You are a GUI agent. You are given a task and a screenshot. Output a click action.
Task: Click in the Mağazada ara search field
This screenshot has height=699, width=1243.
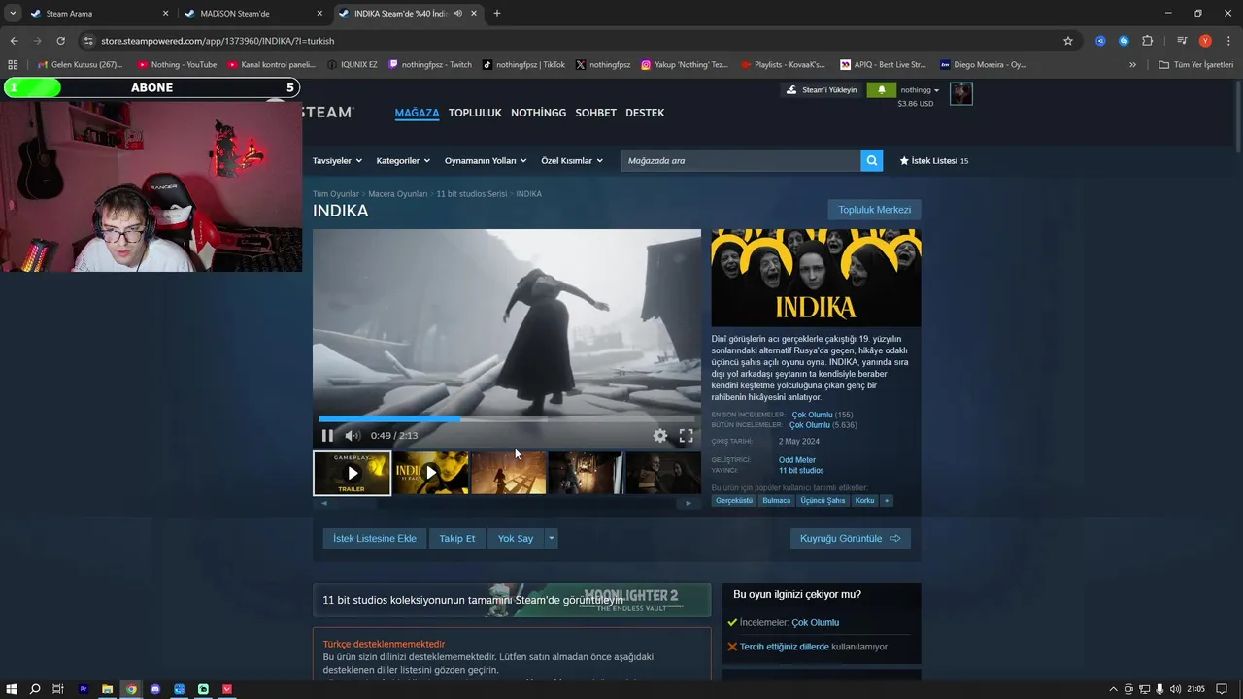coord(741,160)
